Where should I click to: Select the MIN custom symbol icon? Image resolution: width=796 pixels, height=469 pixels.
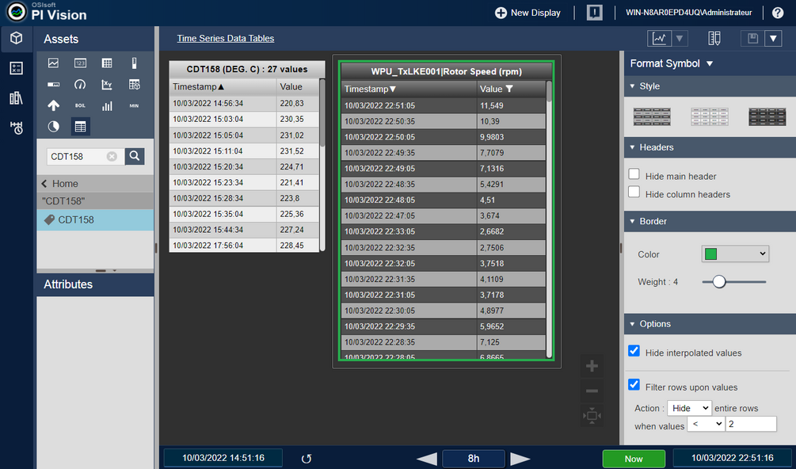[x=134, y=105]
